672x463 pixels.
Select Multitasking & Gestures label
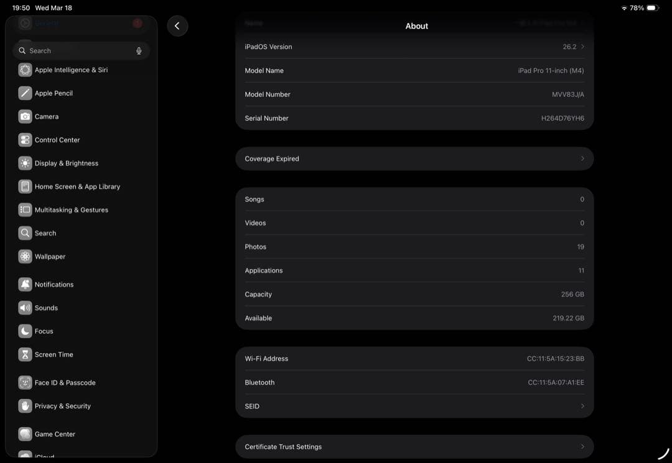click(71, 209)
